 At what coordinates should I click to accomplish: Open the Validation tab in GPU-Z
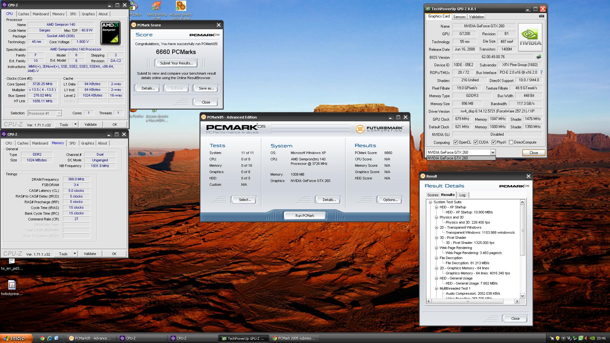(x=476, y=17)
